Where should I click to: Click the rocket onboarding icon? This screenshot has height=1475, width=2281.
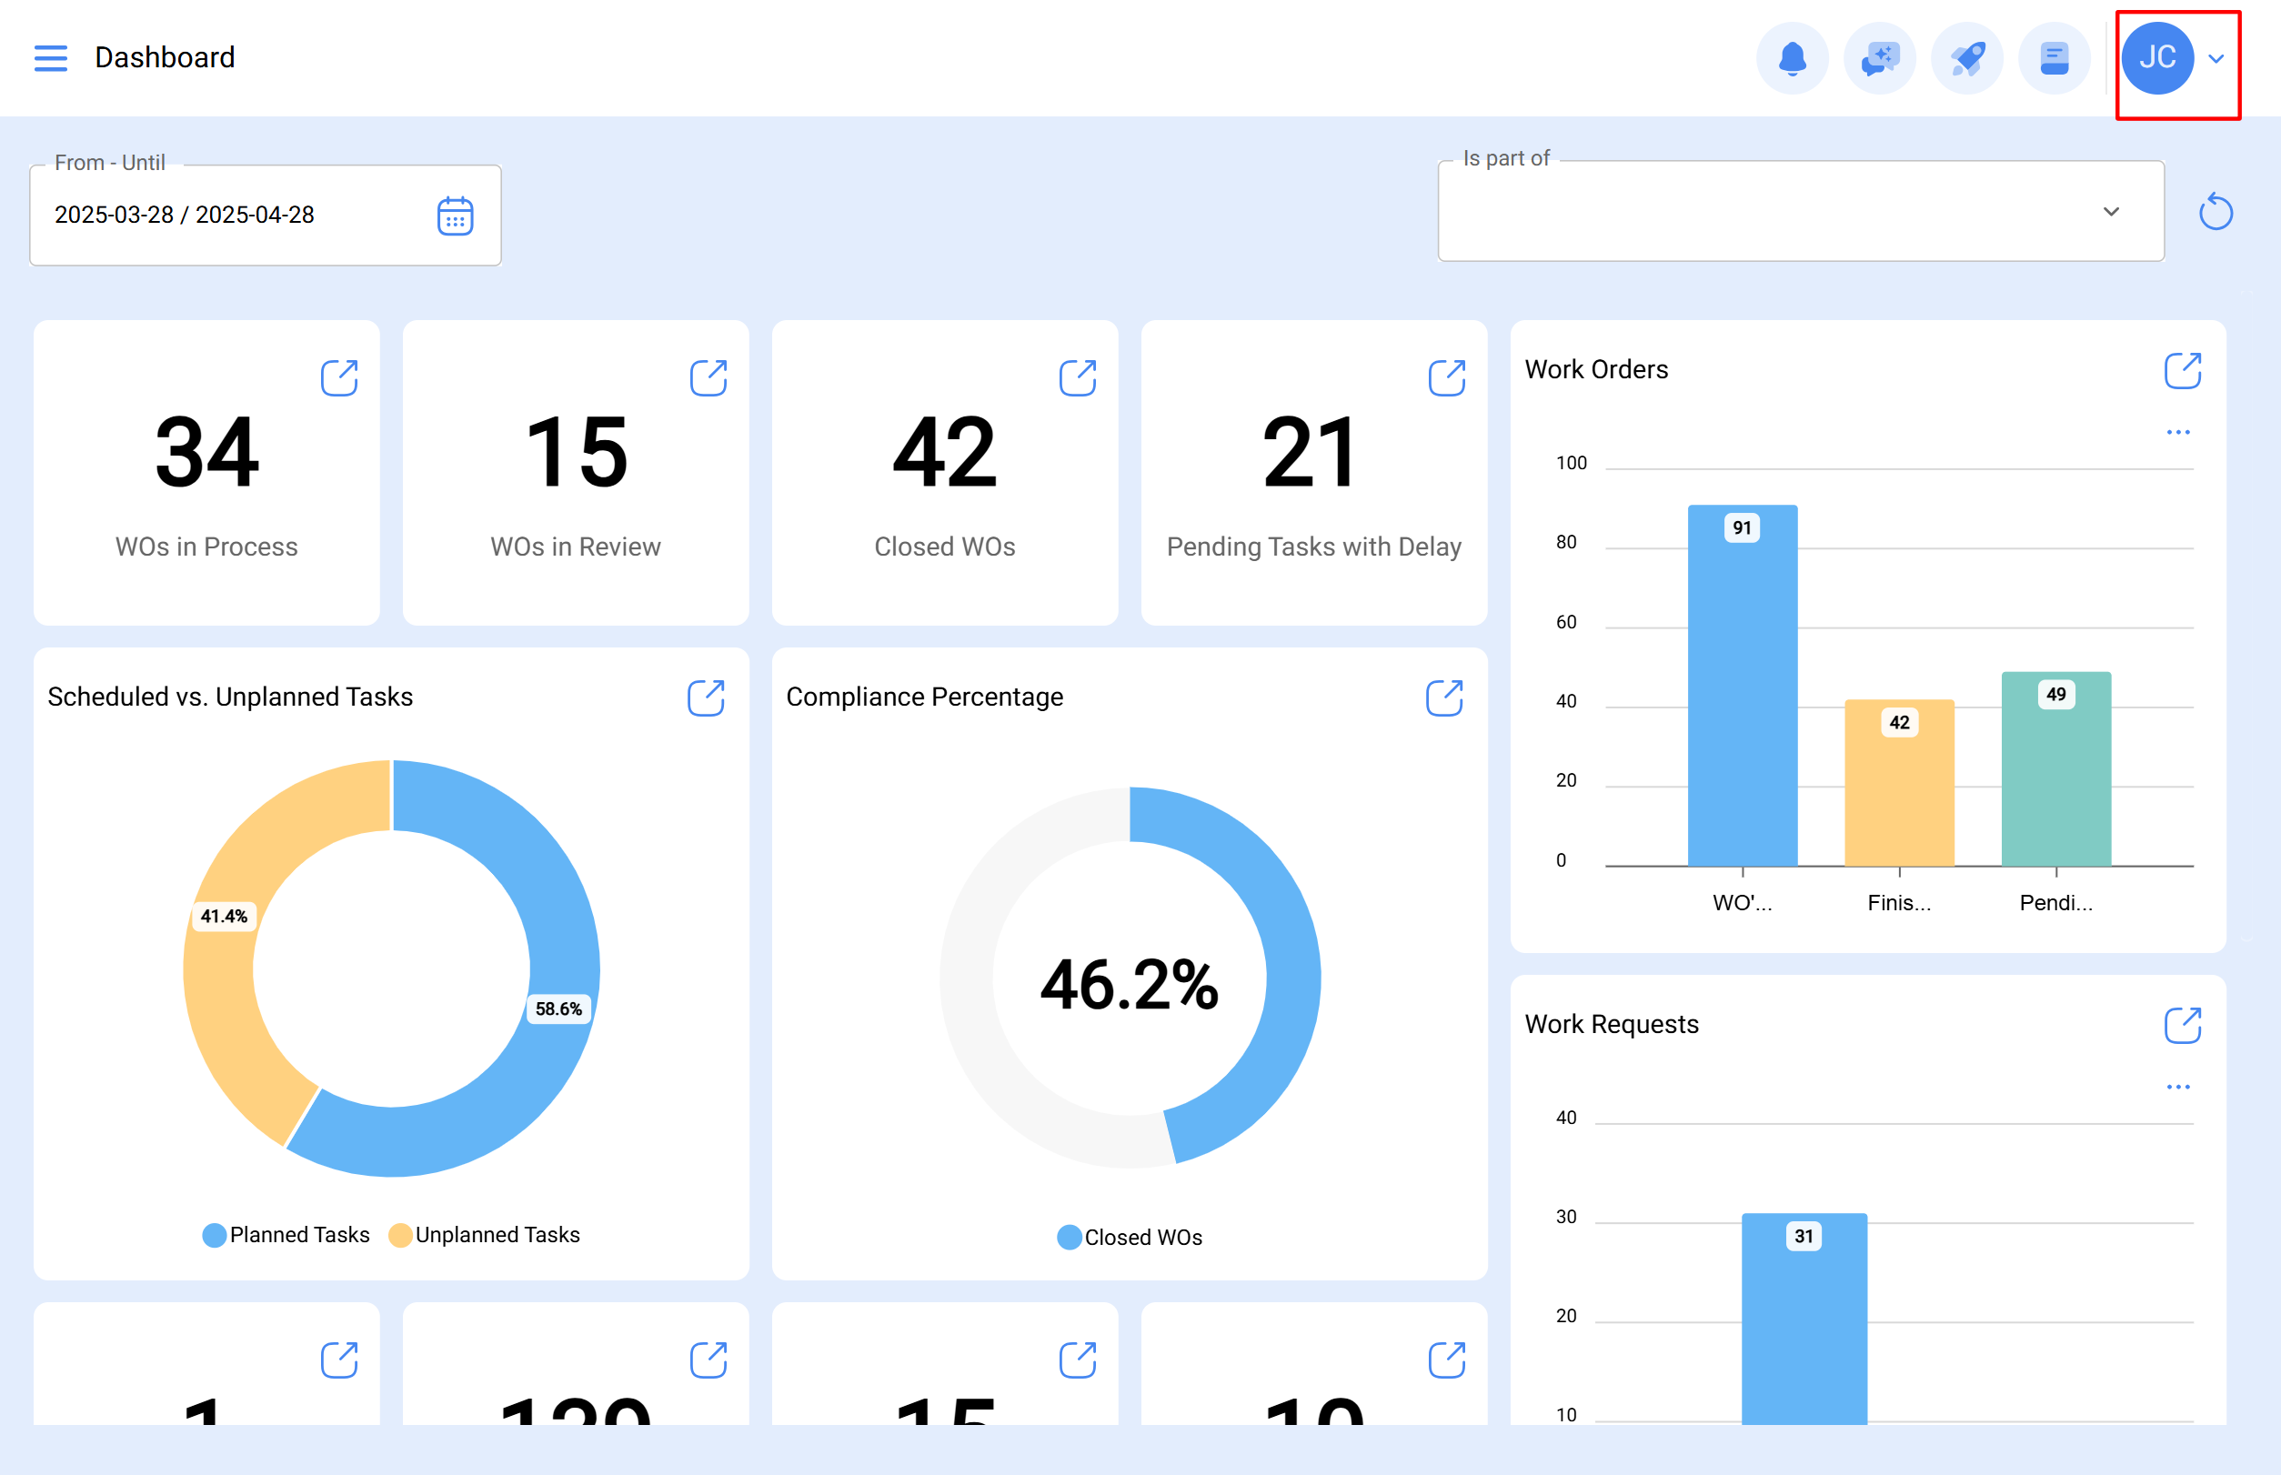1967,58
